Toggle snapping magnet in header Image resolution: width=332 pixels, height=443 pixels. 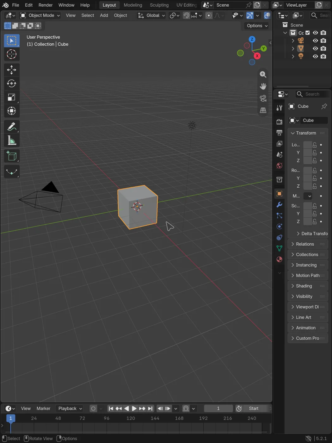point(187,16)
